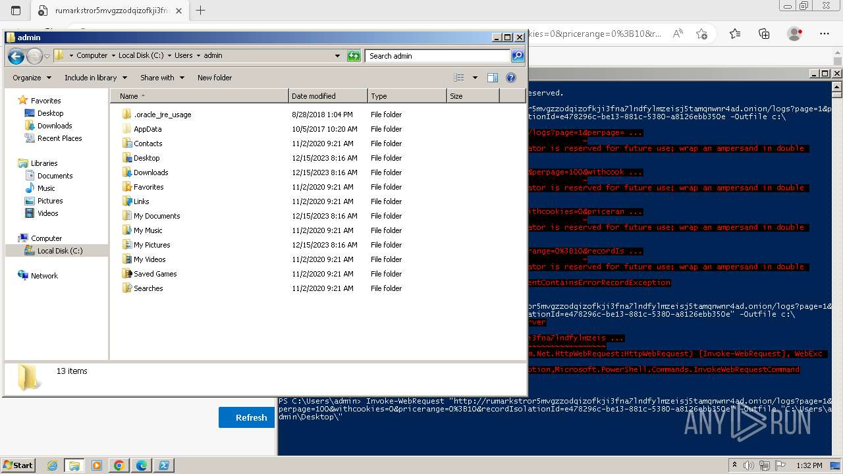Select the Downloads folder in file list
The height and width of the screenshot is (474, 843).
tap(151, 172)
